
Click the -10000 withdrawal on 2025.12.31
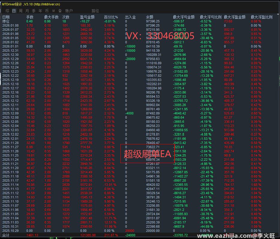(130, 50)
